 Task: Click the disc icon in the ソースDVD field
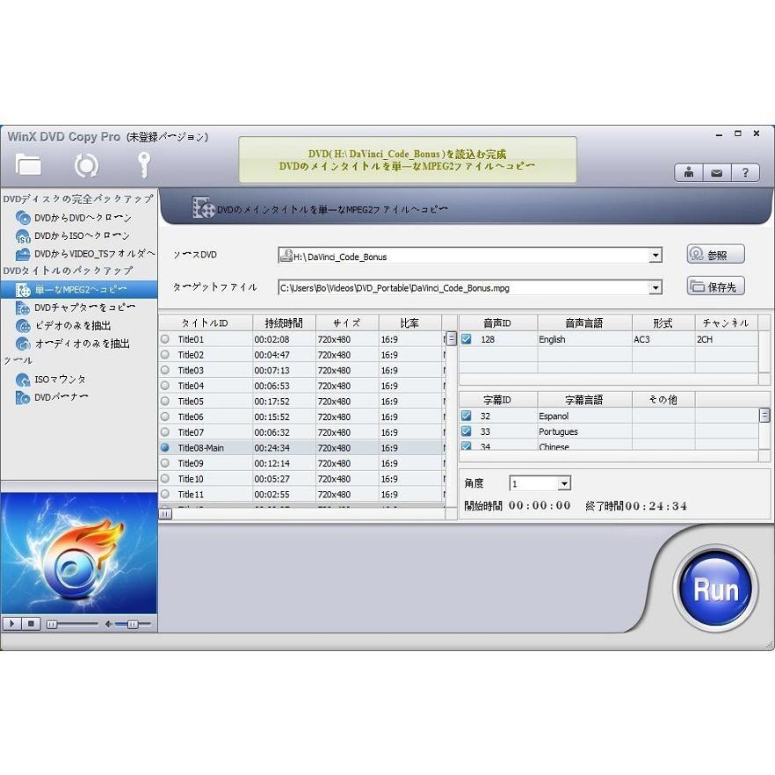click(x=286, y=255)
